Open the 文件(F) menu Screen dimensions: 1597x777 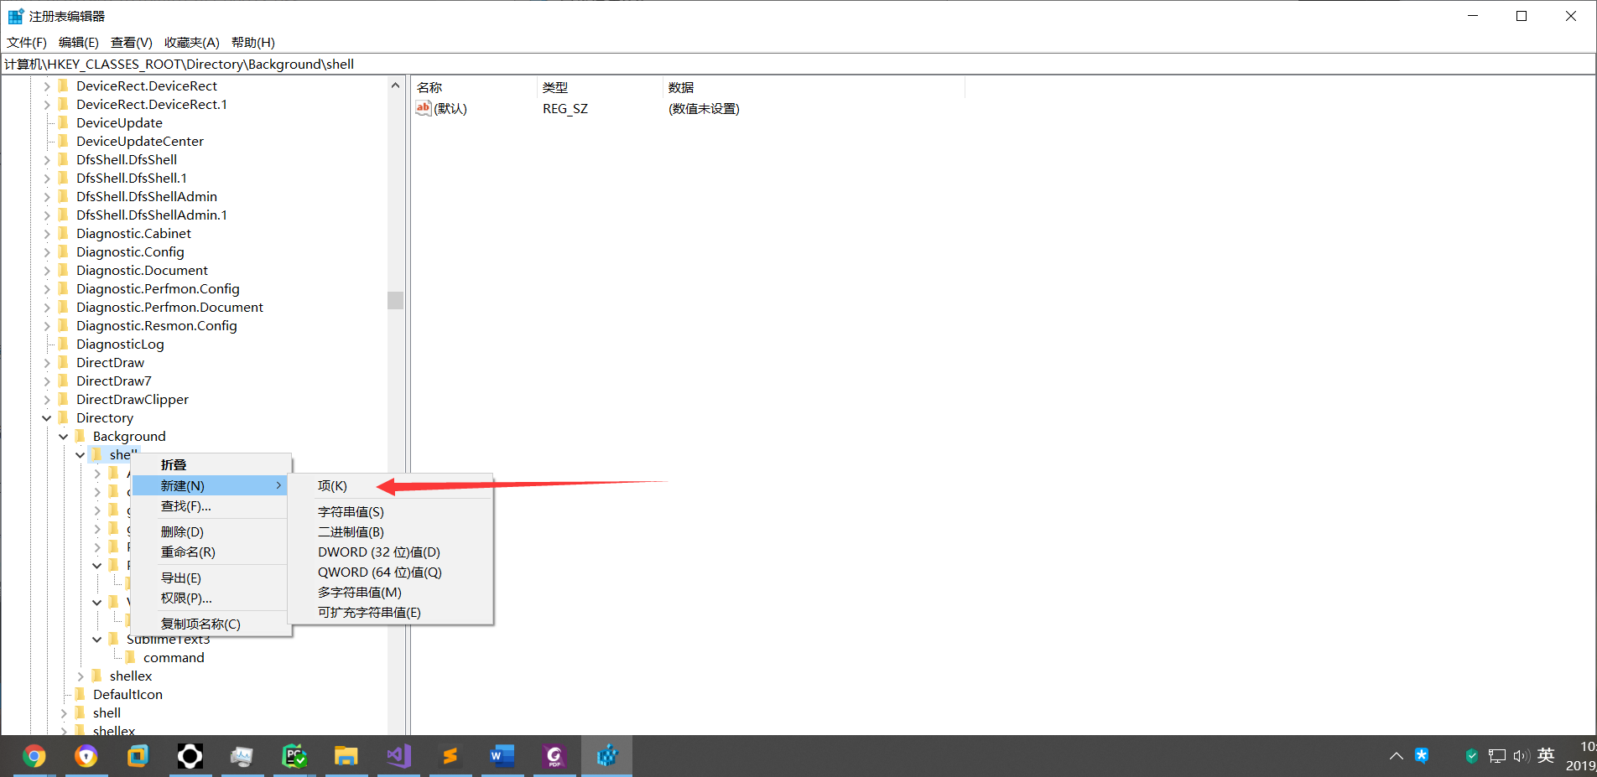[27, 42]
